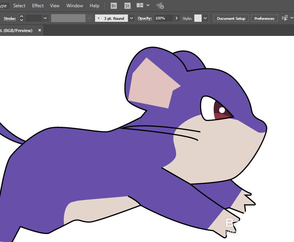Viewport: 294px width, 242px height.
Task: Expand the stroke weight dropdown
Action: (45, 18)
